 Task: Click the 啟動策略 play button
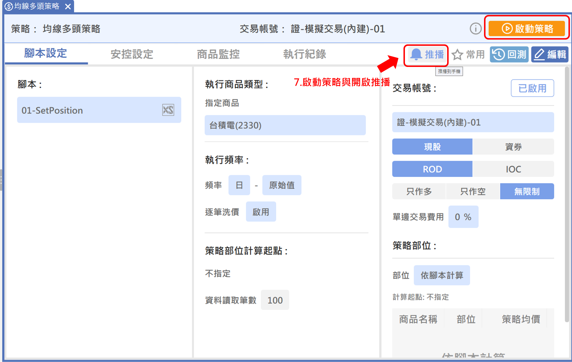coord(527,29)
